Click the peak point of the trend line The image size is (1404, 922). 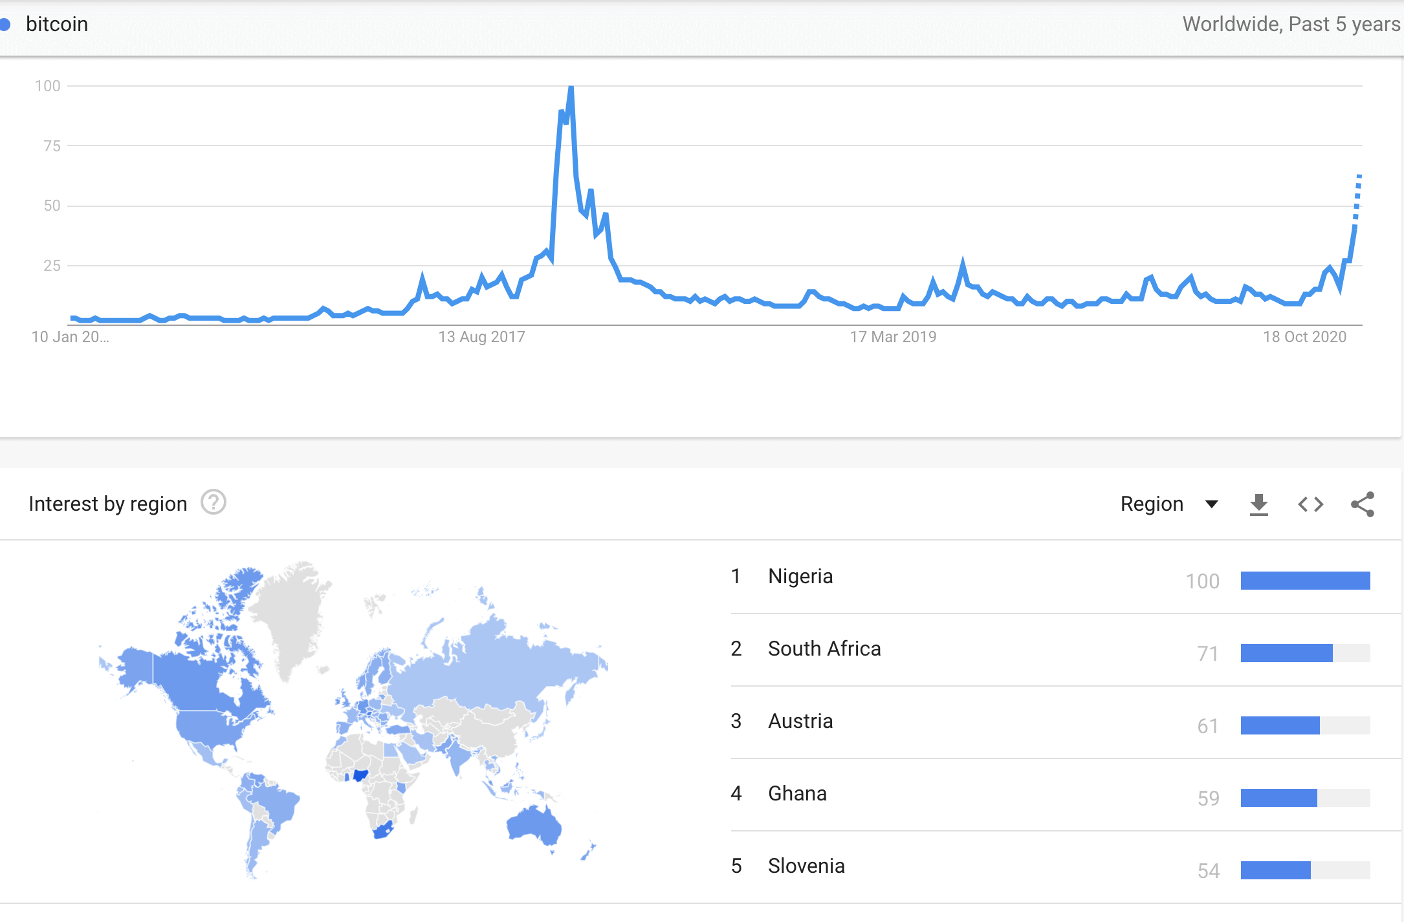(x=571, y=88)
